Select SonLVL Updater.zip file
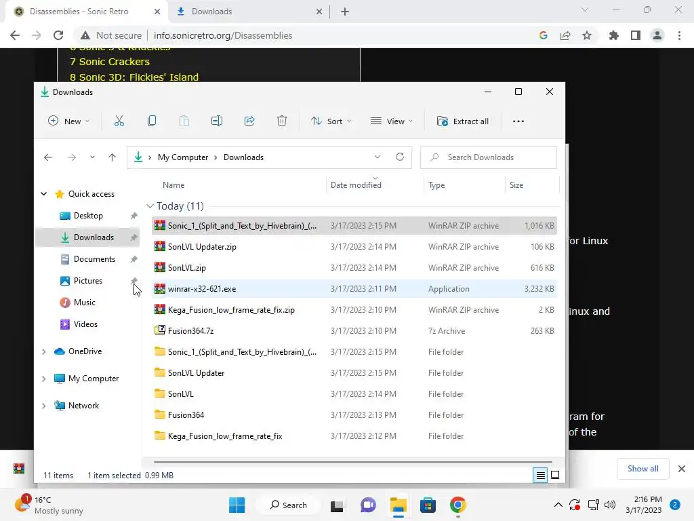Image resolution: width=694 pixels, height=521 pixels. [x=354, y=247]
